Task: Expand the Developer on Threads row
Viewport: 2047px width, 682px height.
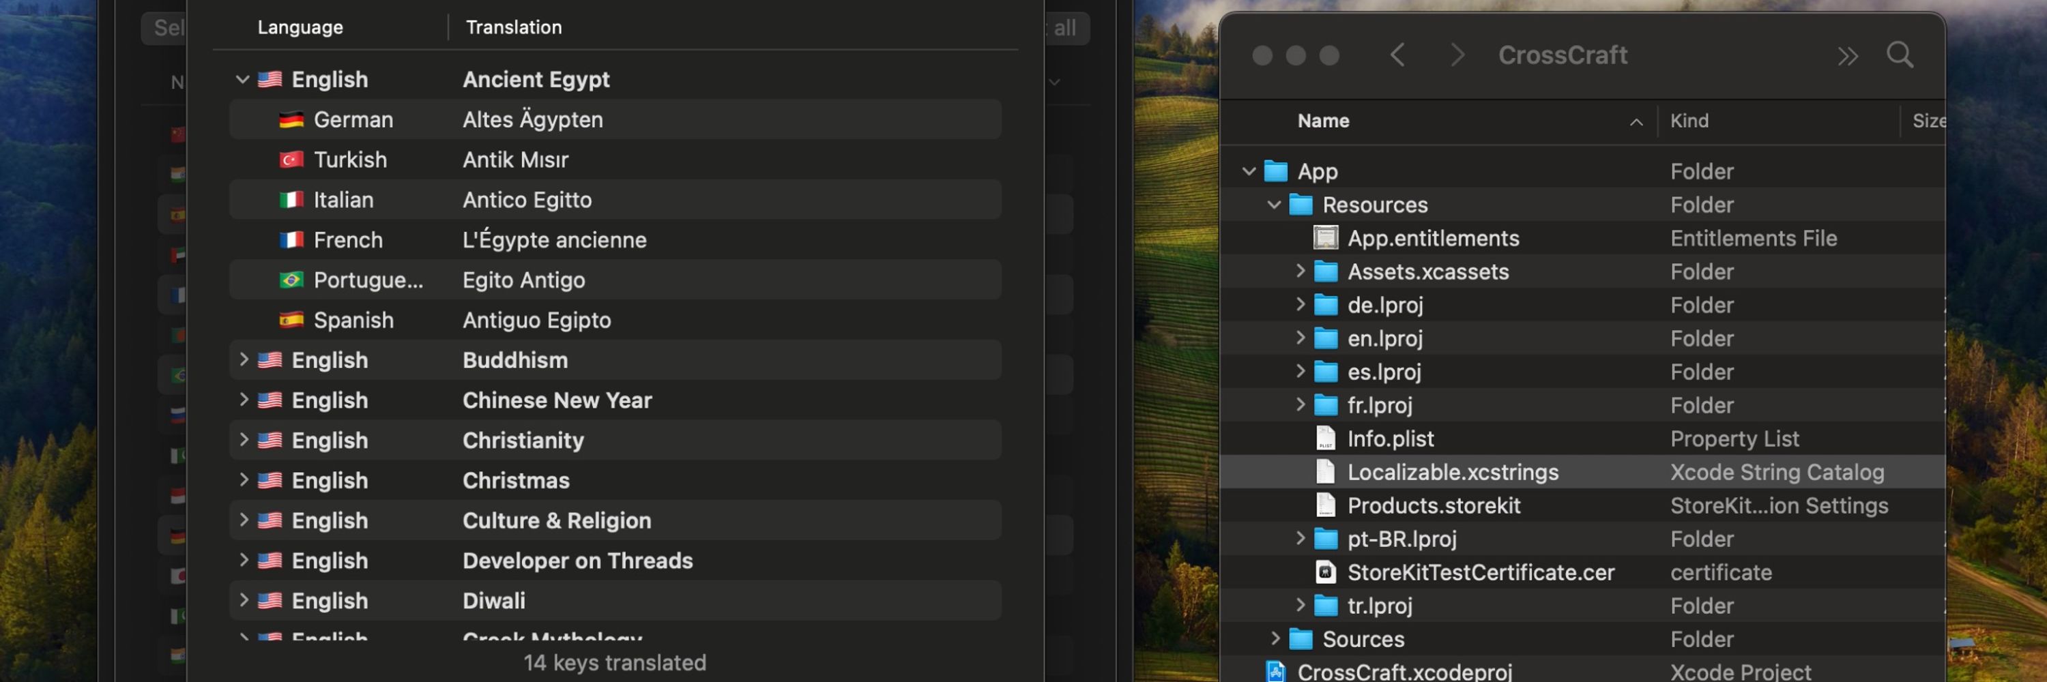Action: (244, 561)
